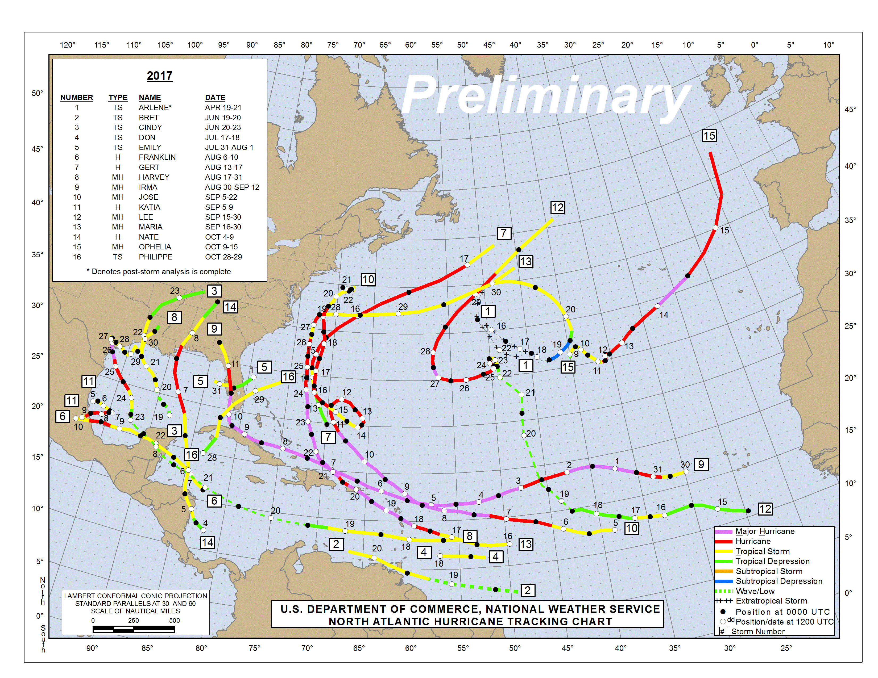Click the storm number 9 box off Africa
This screenshot has height=678, width=878.
tap(701, 464)
